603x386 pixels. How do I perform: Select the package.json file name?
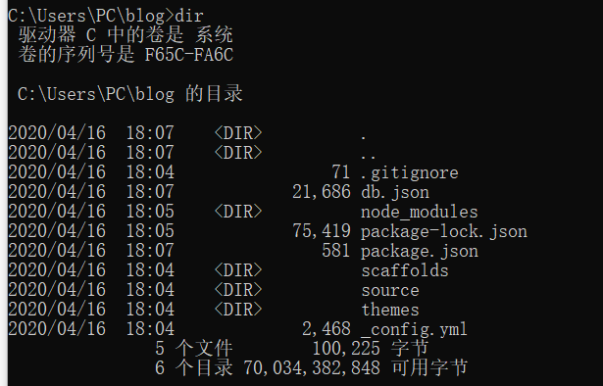tap(420, 251)
